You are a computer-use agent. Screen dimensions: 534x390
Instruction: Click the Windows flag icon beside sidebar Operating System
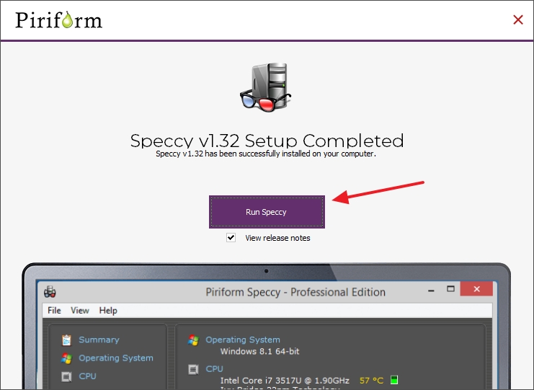(67, 358)
